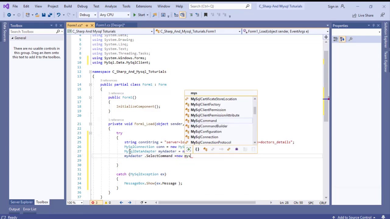The image size is (390, 219).
Task: Open the Analyze menu
Action: point(111,6)
